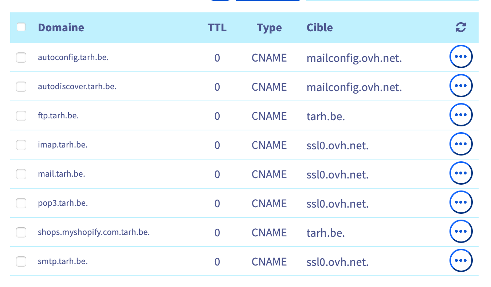Image resolution: width=491 pixels, height=287 pixels.
Task: Select the autoconfig.tarh.be record checkbox
Action: (x=21, y=58)
